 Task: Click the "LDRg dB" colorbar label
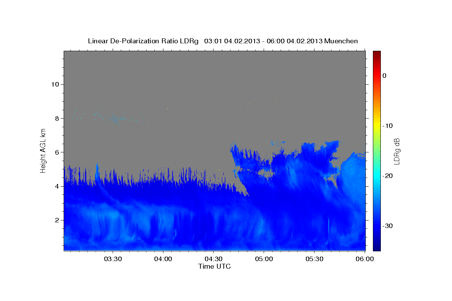coord(396,151)
